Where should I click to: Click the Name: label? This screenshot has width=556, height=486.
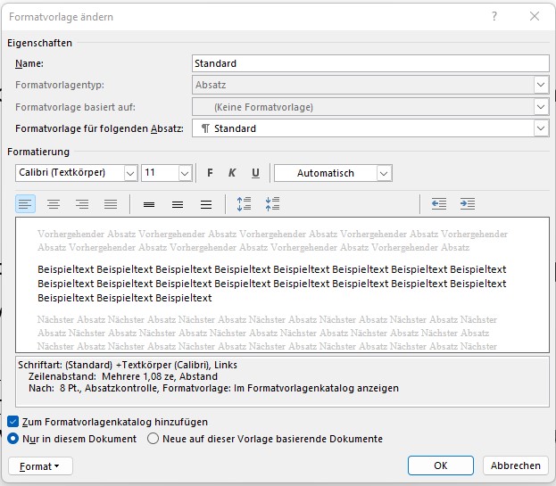click(x=29, y=63)
